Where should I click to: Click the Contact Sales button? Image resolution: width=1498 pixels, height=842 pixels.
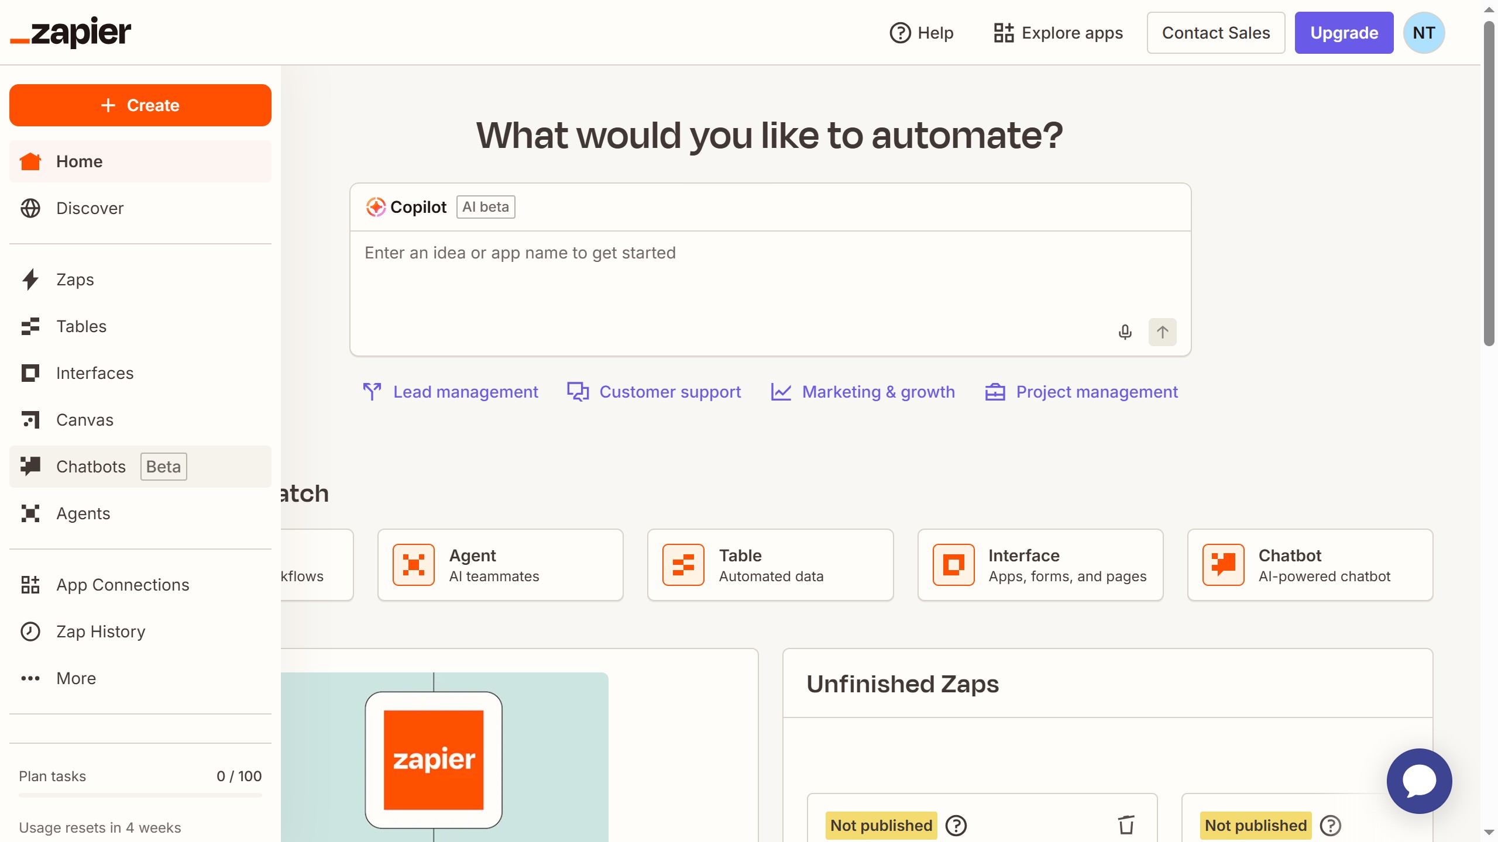(x=1216, y=33)
